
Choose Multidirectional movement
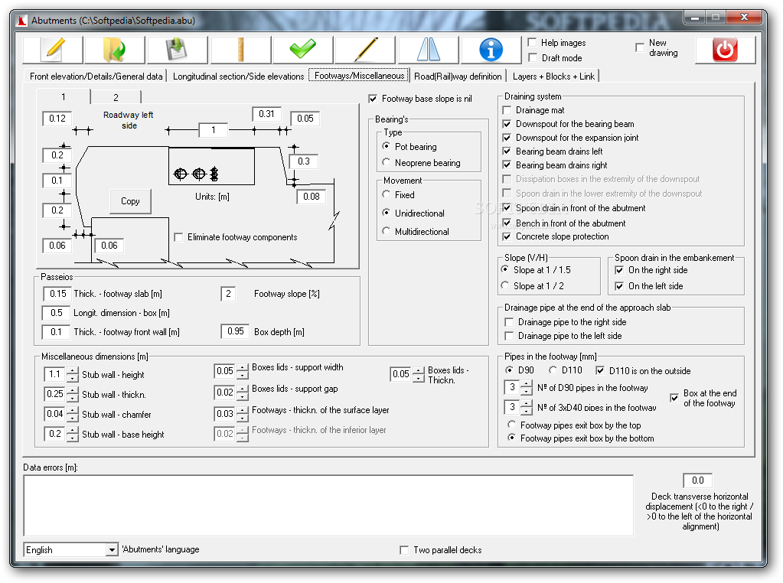coord(386,230)
